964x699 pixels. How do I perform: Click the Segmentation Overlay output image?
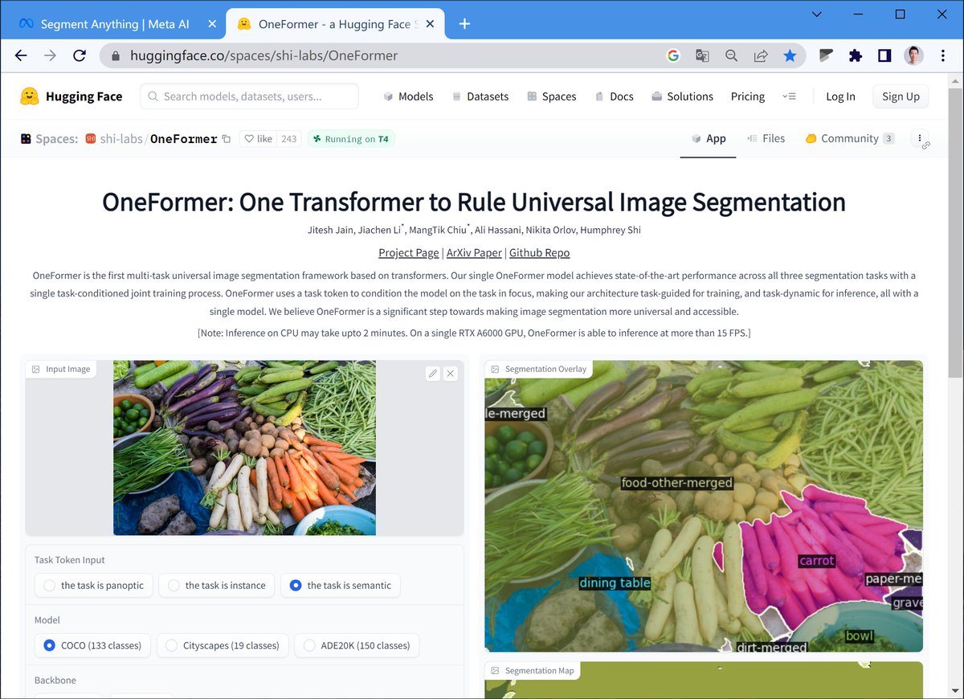pos(704,506)
